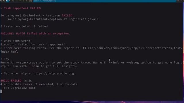184x103 pixels.
Task: Click the terminal block cursor prompt
Action: (1, 92)
